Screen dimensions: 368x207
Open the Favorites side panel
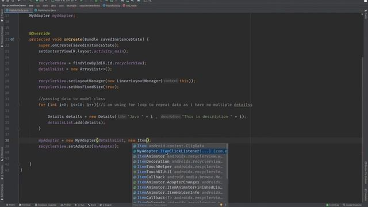tap(2, 172)
